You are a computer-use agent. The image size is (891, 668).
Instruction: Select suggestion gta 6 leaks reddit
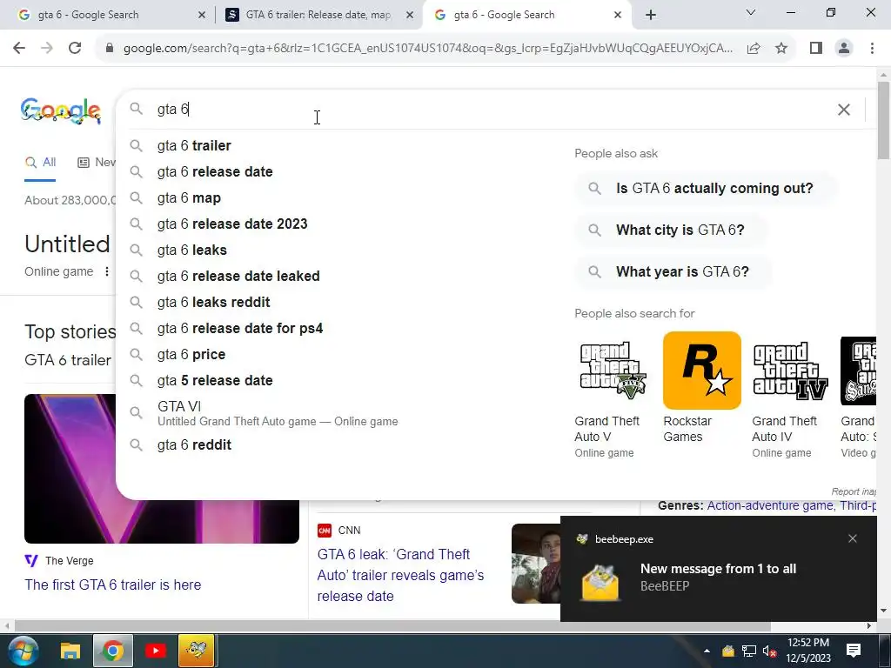(x=213, y=302)
